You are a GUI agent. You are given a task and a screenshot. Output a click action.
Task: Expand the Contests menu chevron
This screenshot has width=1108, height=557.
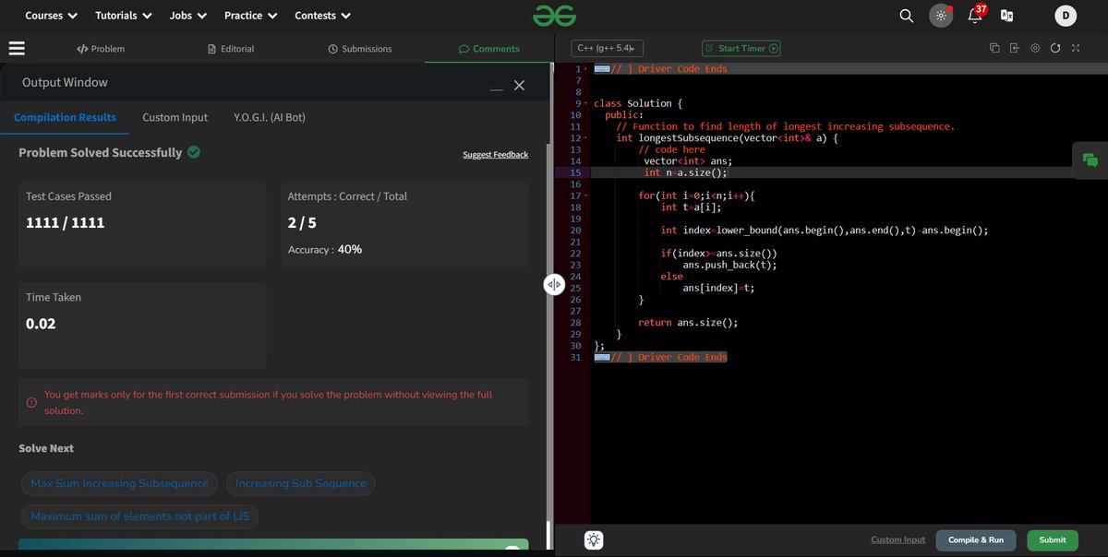(x=346, y=15)
